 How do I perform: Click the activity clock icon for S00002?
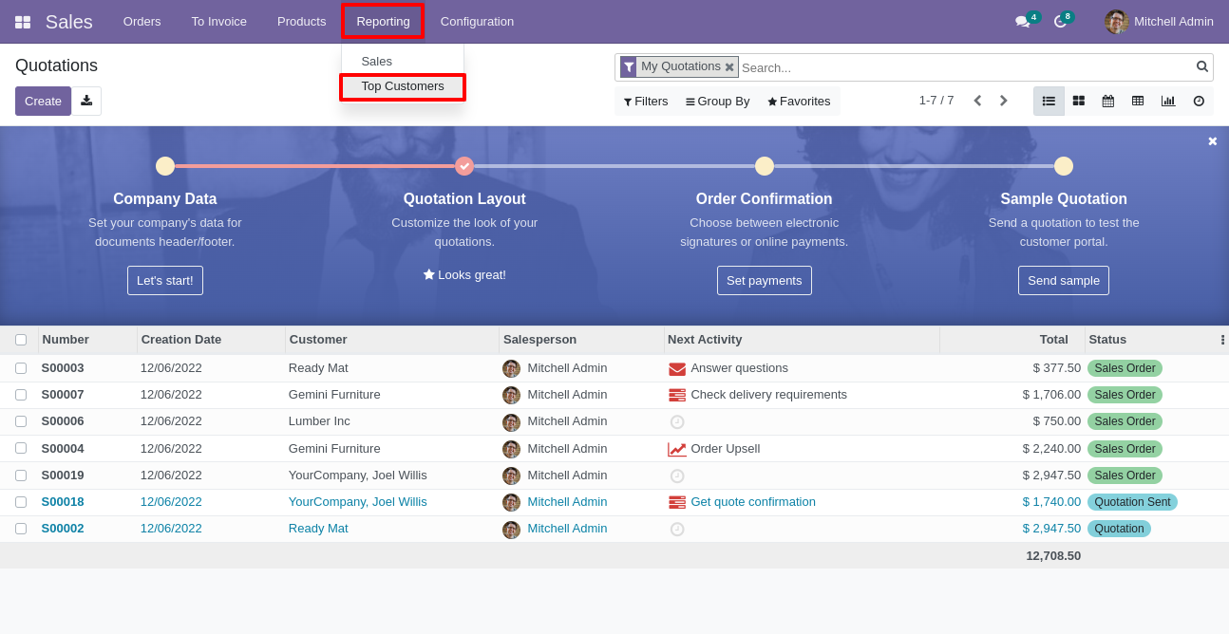click(677, 529)
